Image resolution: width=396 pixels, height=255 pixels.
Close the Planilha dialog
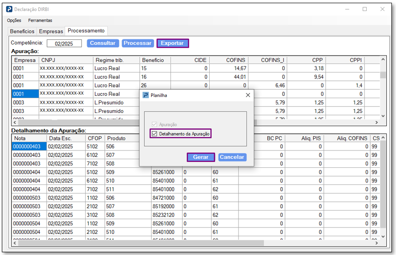pyautogui.click(x=248, y=95)
